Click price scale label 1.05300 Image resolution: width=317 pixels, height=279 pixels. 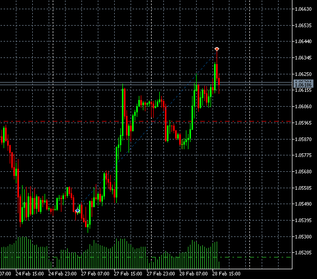click(304, 236)
